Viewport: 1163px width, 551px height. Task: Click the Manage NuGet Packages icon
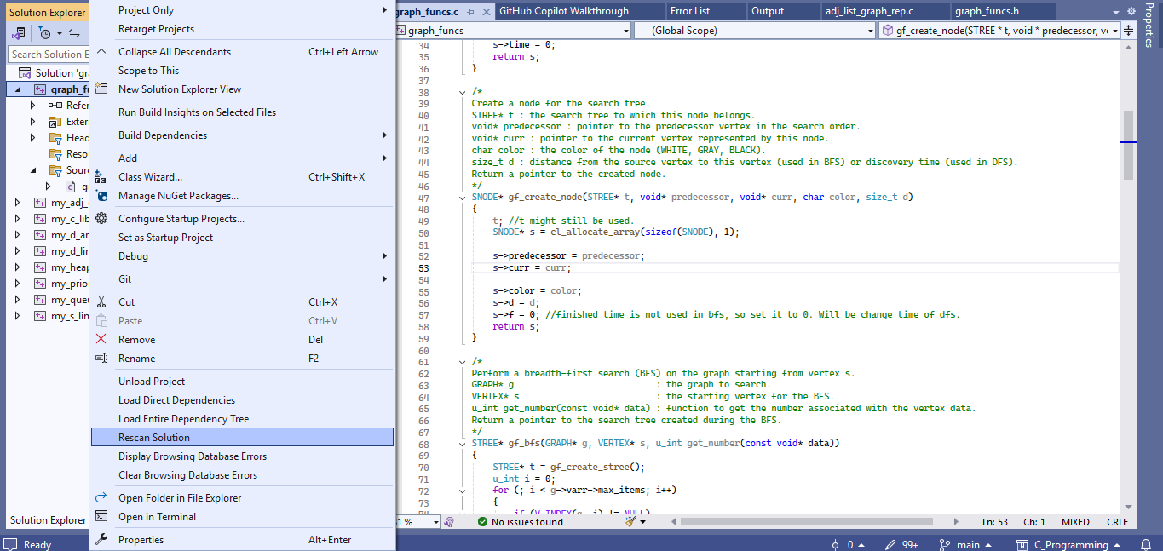point(101,196)
